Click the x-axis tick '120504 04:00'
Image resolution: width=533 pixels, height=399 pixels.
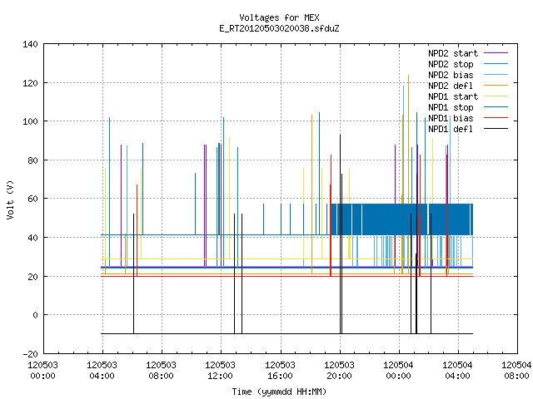tap(457, 371)
